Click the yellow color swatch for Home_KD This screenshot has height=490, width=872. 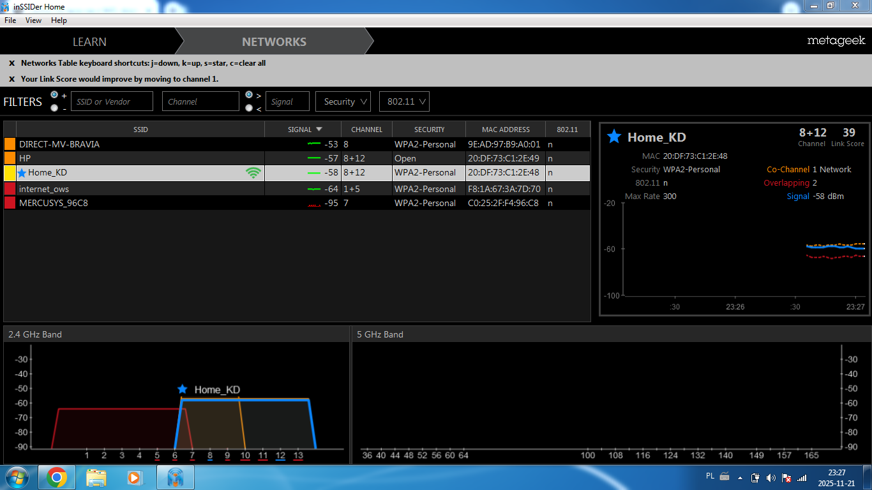click(10, 173)
